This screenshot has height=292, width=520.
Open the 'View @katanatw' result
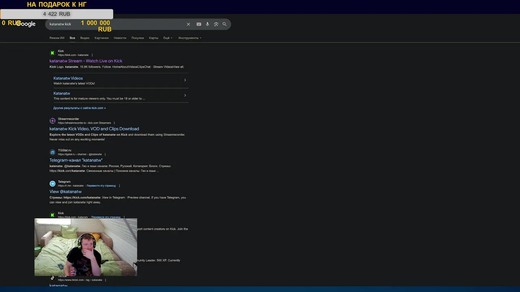coord(65,192)
